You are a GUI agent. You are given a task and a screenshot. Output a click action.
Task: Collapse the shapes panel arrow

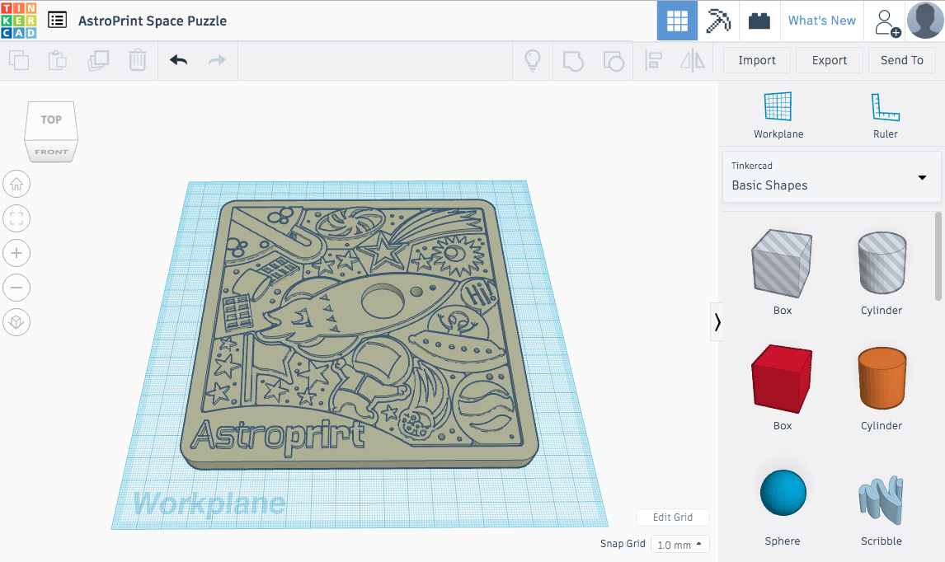coord(717,322)
